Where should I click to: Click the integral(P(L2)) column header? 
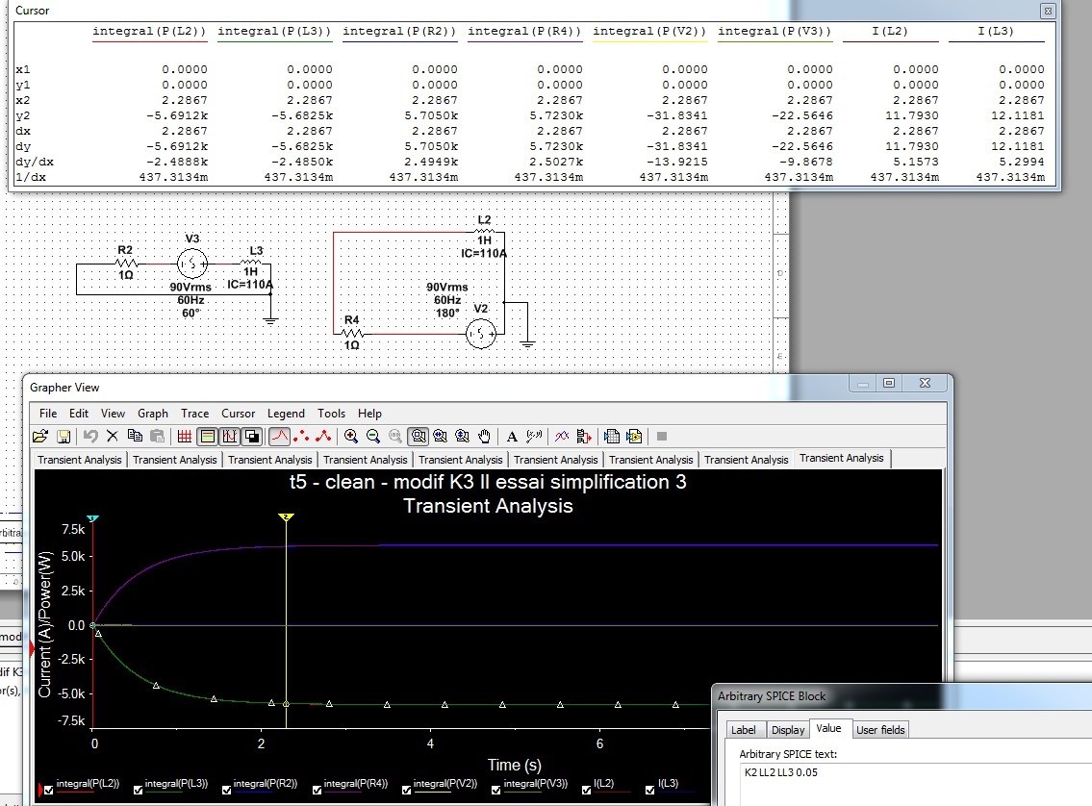tap(150, 31)
